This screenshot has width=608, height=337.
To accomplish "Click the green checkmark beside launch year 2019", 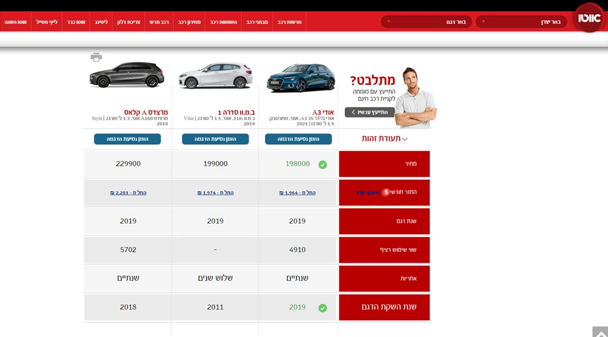I will pos(322,308).
